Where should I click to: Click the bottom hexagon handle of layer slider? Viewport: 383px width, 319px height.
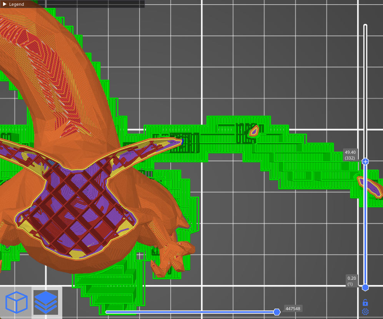point(365,287)
